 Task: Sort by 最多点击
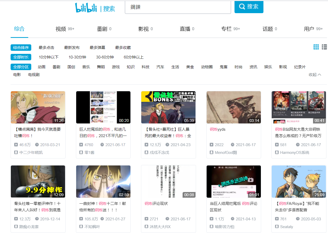pyautogui.click(x=46, y=48)
